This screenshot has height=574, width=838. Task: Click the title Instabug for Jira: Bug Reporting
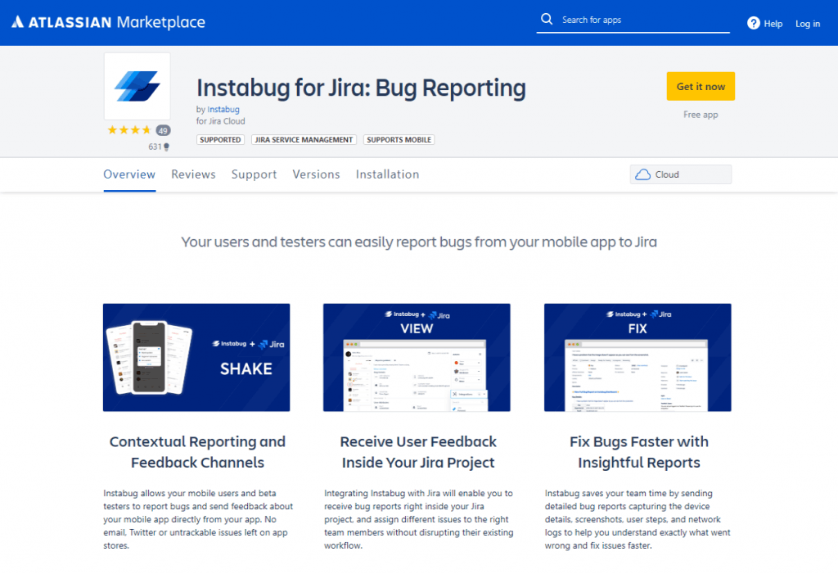click(361, 88)
